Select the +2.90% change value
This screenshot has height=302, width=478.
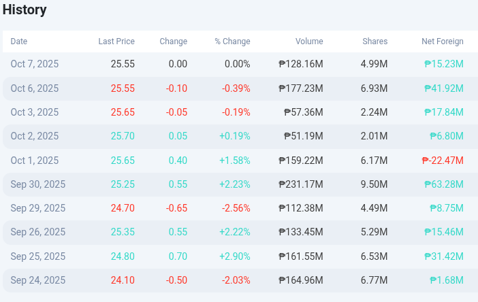234,256
